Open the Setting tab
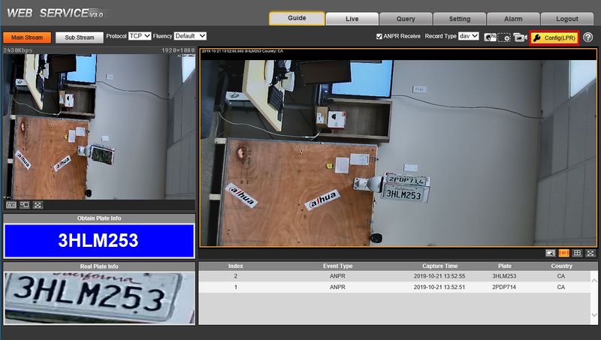Screen dimensions: 601x340 click(x=460, y=19)
